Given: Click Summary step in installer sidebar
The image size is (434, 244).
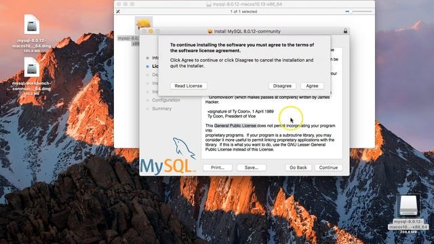Looking at the screenshot, I should [161, 108].
